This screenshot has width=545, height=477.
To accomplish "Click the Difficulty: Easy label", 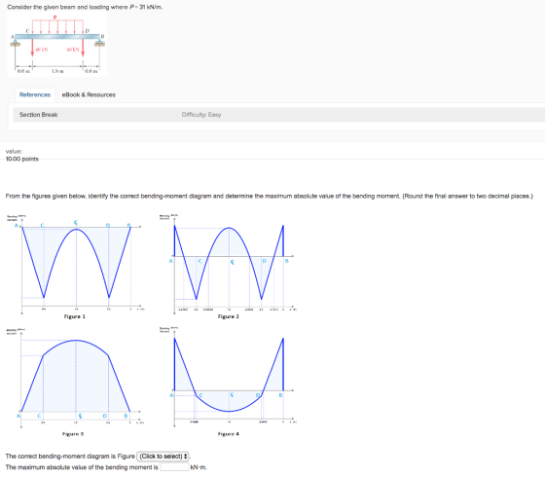I will point(201,115).
